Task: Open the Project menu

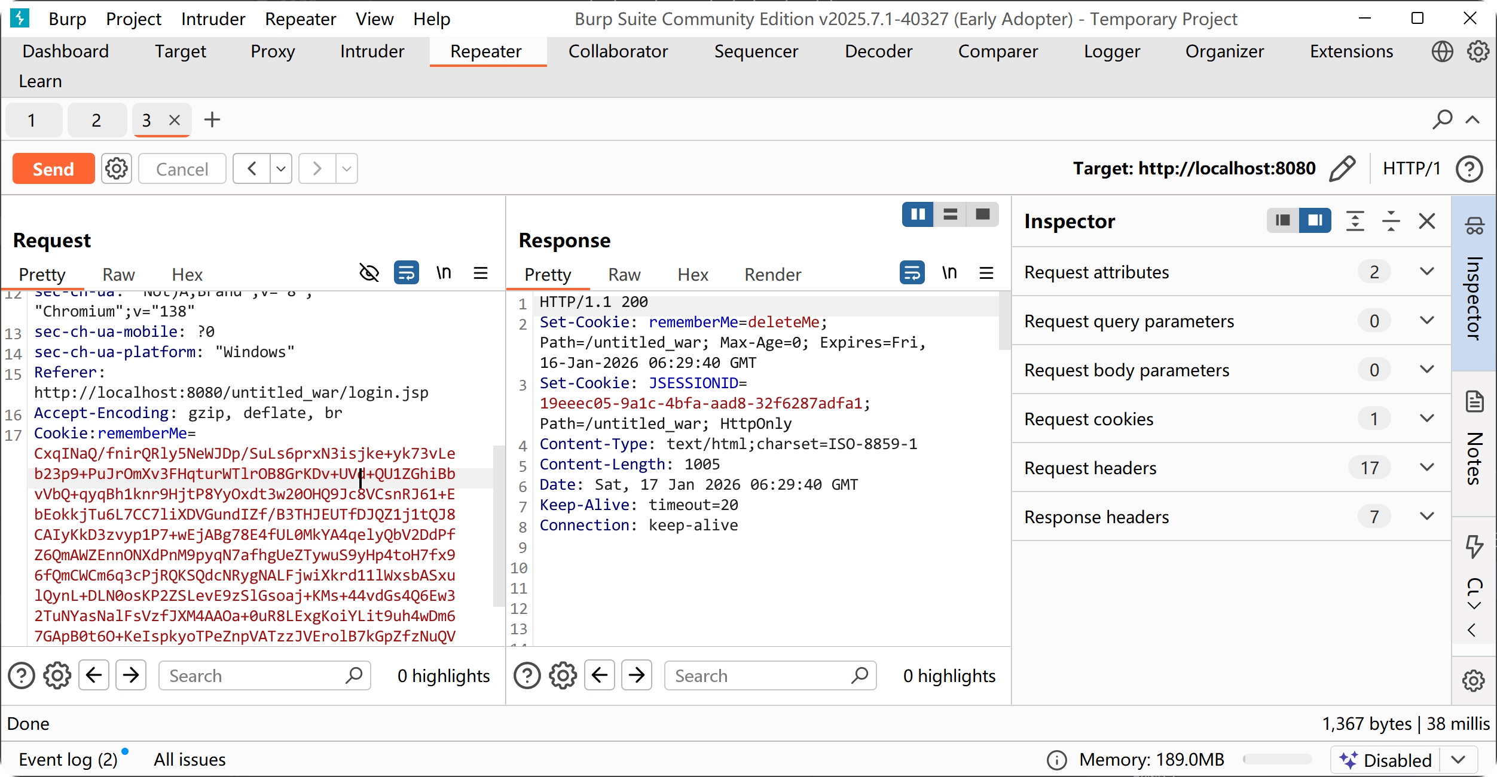Action: click(x=133, y=19)
